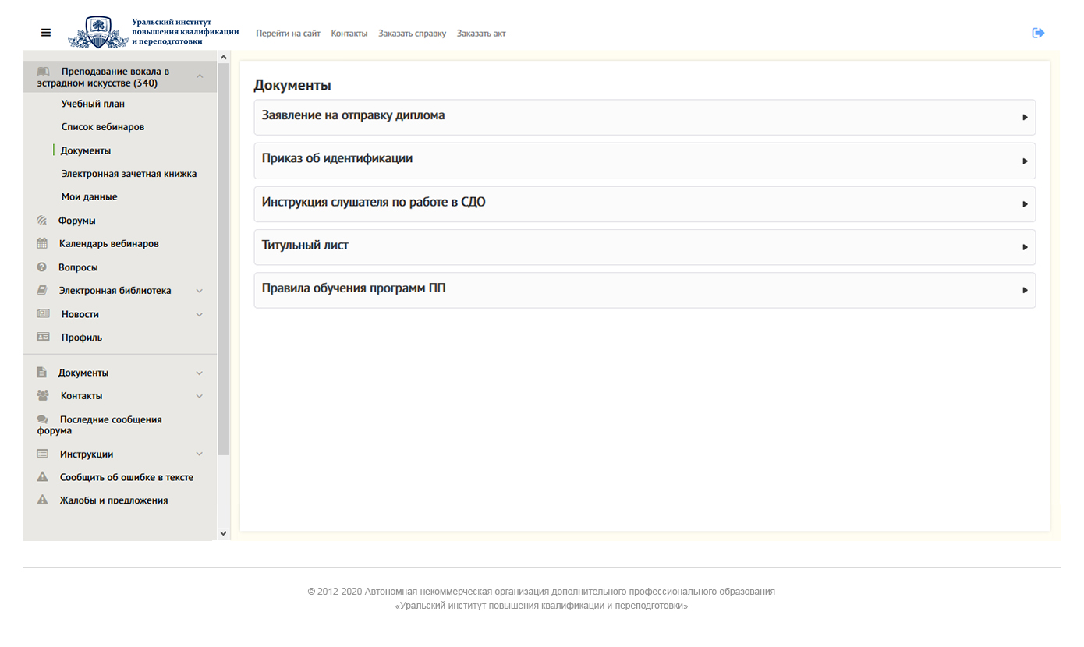Click the Заказать справку link
This screenshot has width=1084, height=647.
[412, 34]
